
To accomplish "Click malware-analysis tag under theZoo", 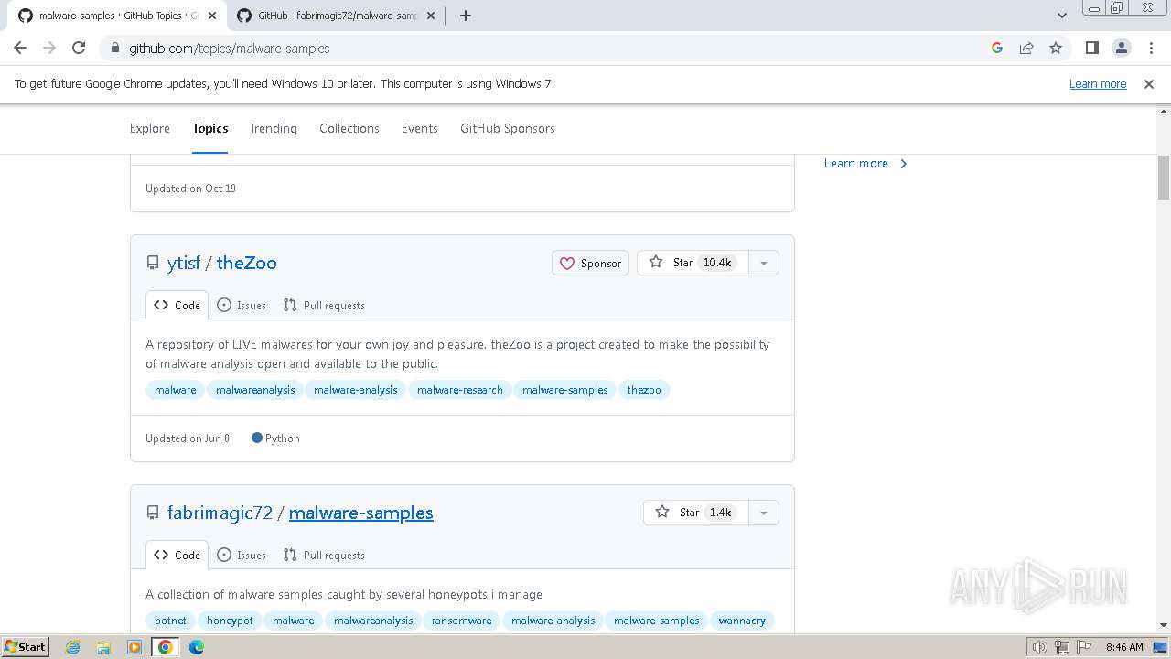I will point(356,390).
